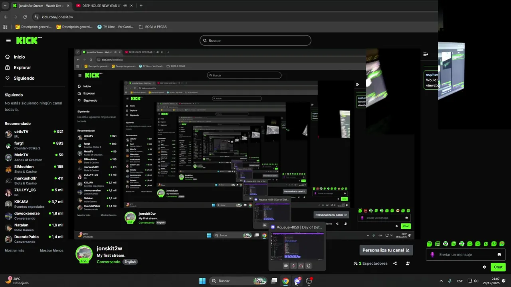The width and height of the screenshot is (511, 287).
Task: Click the kick.com/jonskit2w address bar
Action: [x=57, y=17]
